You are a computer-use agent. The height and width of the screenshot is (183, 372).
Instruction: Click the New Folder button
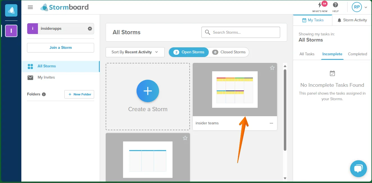79,94
